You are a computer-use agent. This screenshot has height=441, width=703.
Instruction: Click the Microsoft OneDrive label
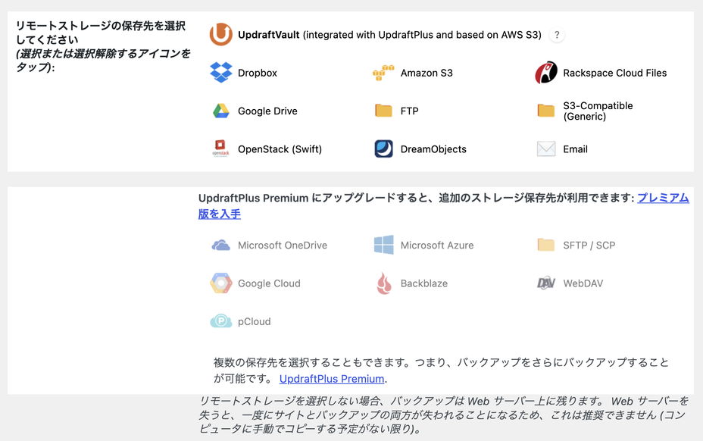tap(283, 246)
